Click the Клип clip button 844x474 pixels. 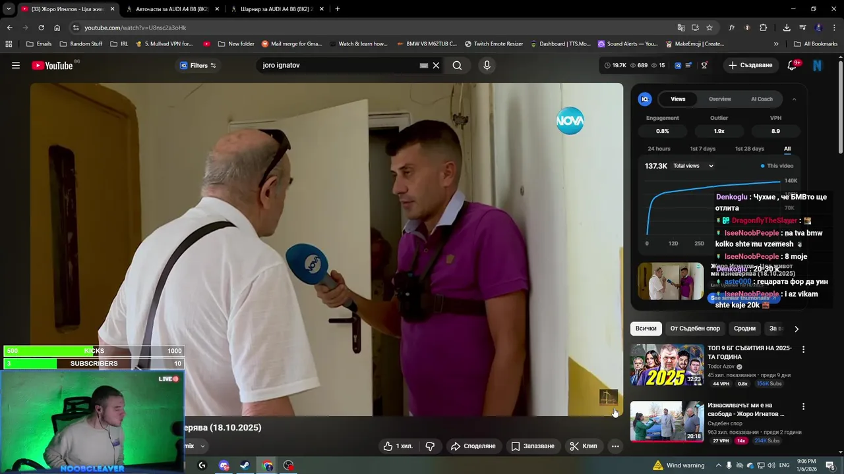(x=584, y=446)
